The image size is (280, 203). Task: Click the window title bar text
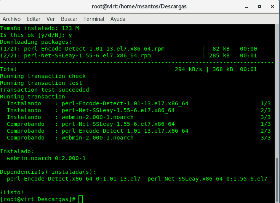click(x=139, y=6)
